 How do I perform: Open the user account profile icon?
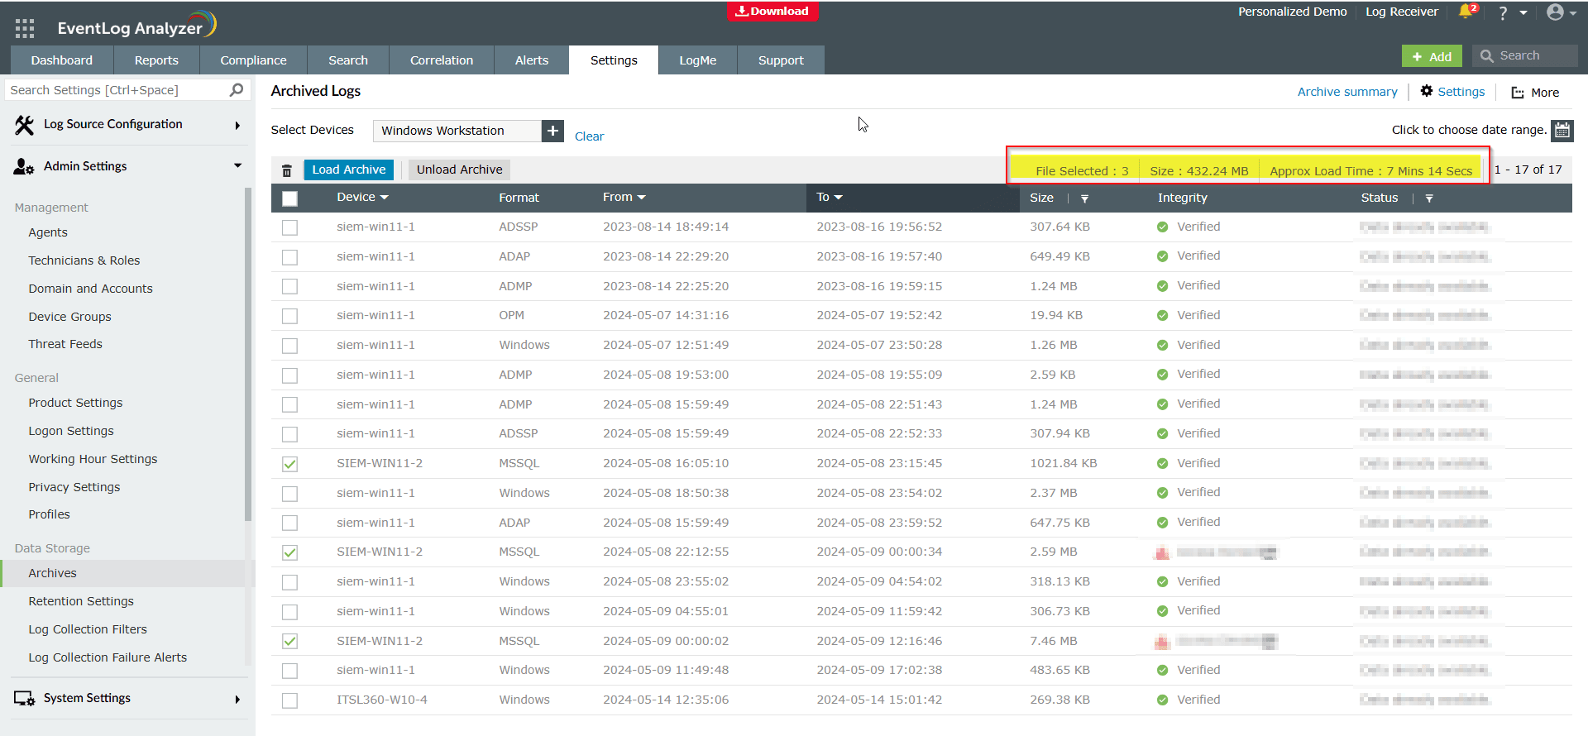pyautogui.click(x=1555, y=12)
